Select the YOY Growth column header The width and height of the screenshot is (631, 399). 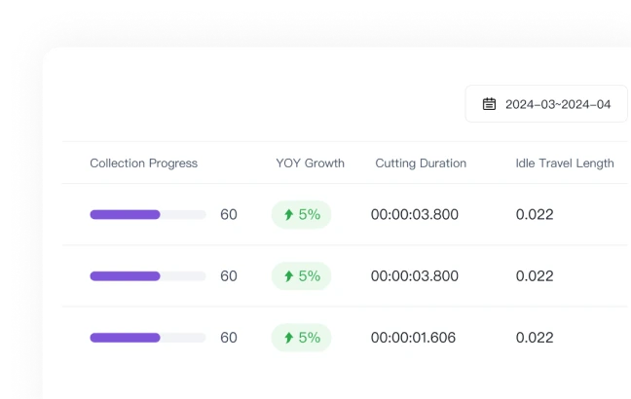(x=310, y=163)
